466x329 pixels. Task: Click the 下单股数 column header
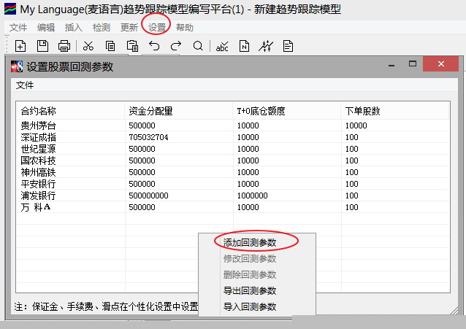(362, 111)
